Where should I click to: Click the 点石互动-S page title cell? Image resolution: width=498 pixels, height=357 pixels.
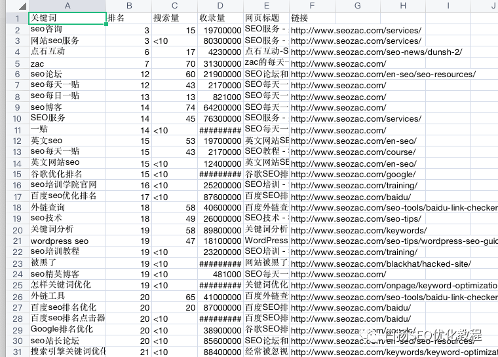click(x=266, y=52)
